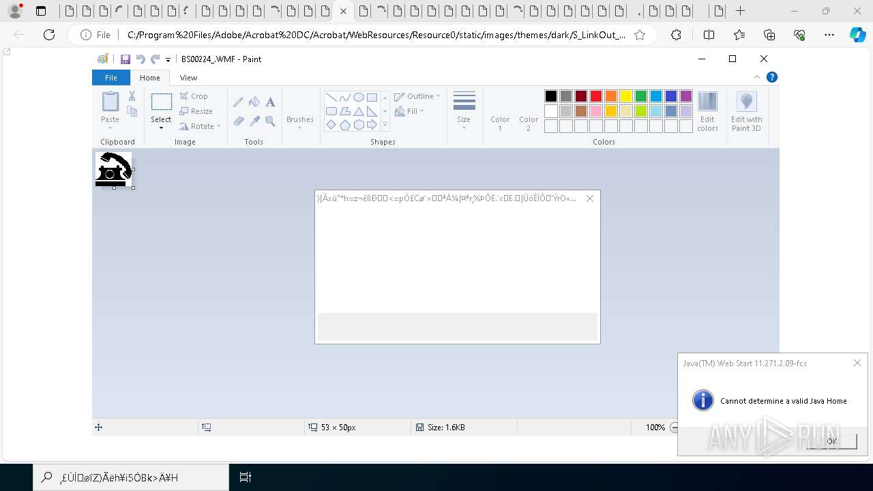Pick the green color swatch
This screenshot has width=873, height=491.
641,96
